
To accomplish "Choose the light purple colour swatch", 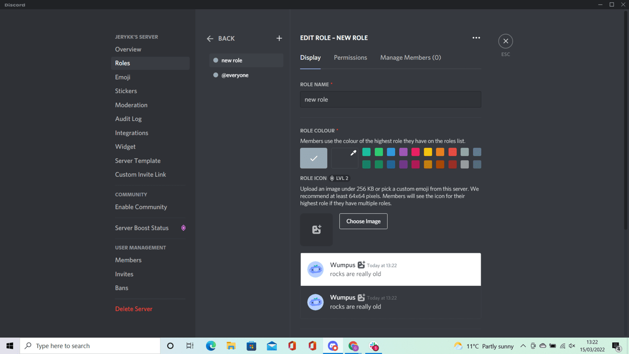I will pos(403,152).
